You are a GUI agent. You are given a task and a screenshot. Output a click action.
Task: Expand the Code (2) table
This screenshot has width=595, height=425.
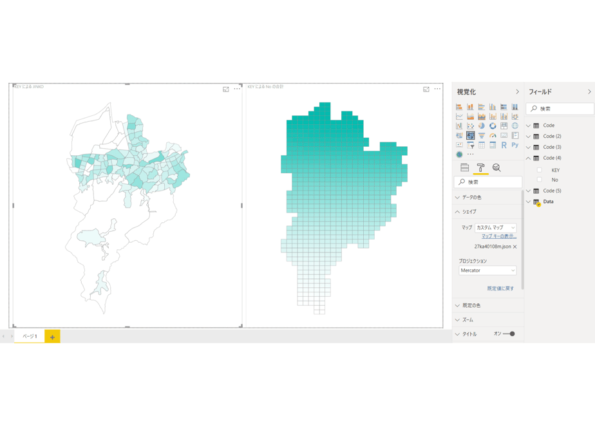pos(528,137)
